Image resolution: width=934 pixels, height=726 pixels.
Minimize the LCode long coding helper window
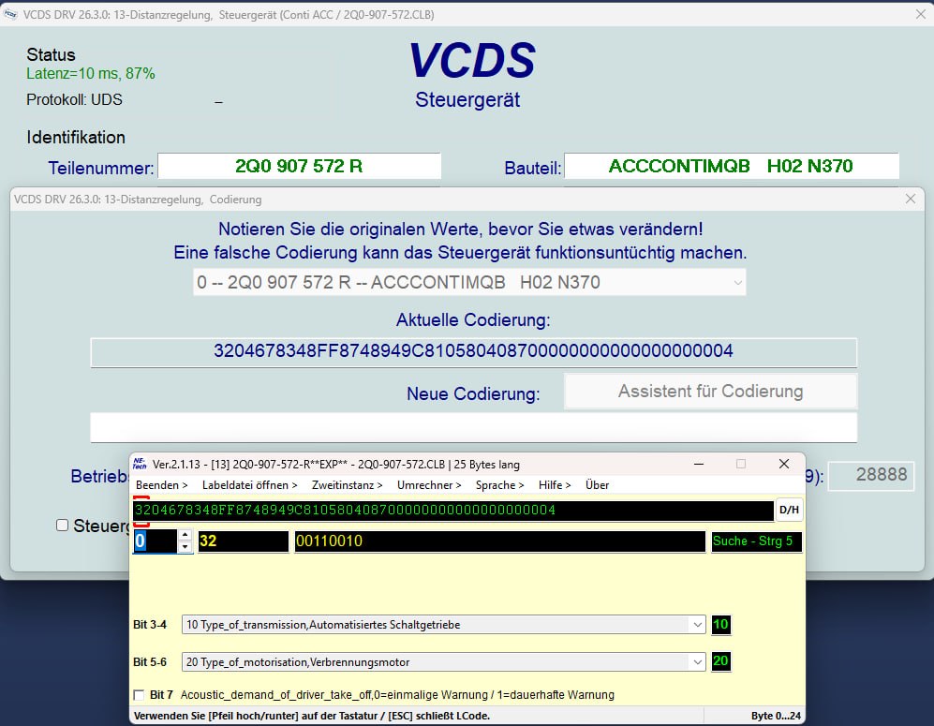(699, 464)
